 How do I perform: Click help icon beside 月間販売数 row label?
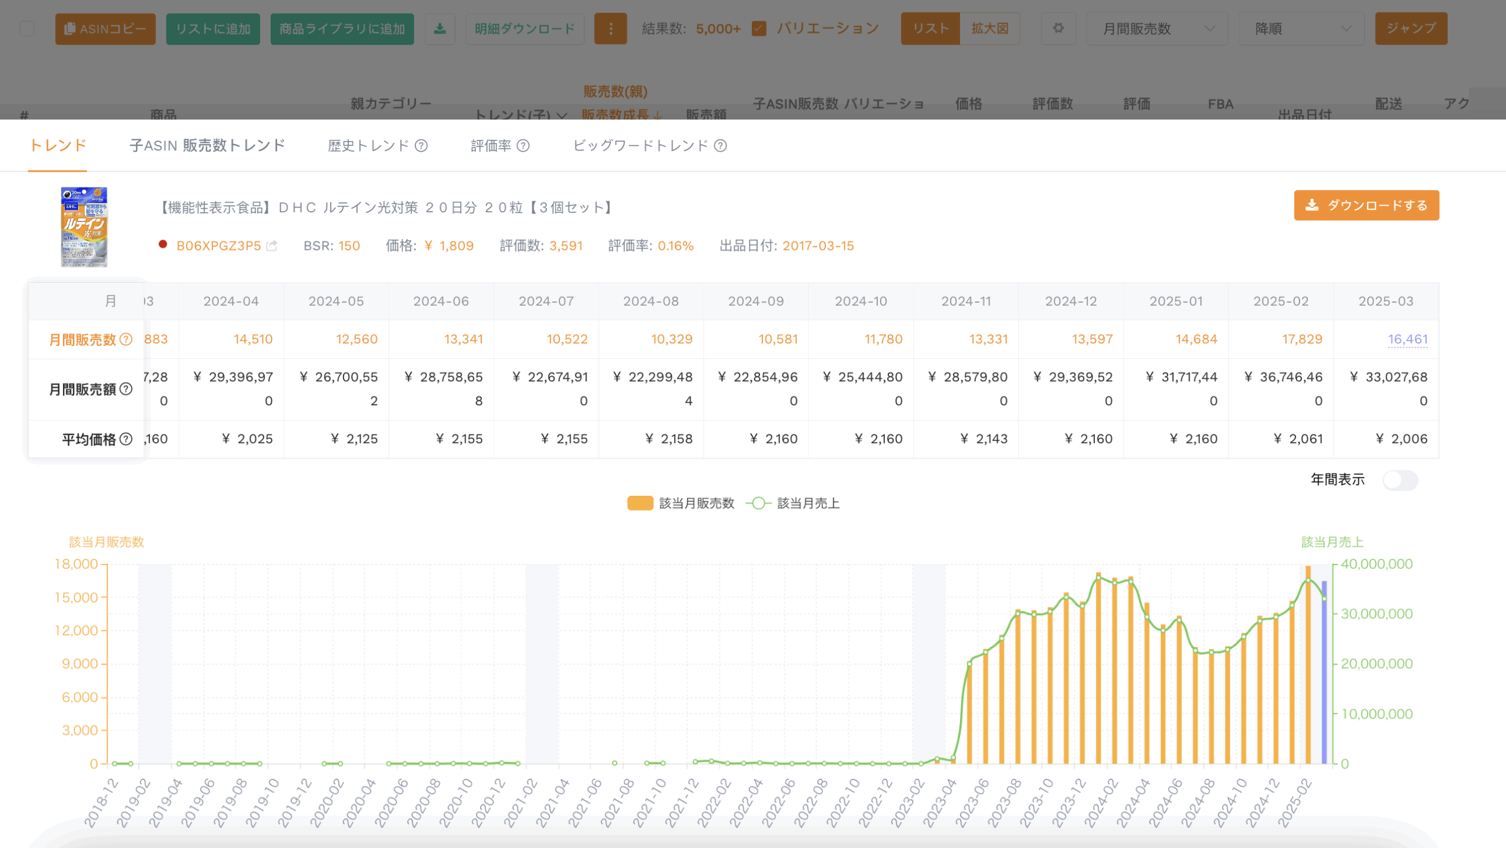click(x=126, y=339)
